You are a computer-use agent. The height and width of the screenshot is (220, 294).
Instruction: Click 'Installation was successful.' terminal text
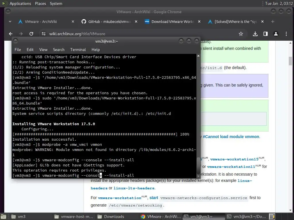coord(44,140)
